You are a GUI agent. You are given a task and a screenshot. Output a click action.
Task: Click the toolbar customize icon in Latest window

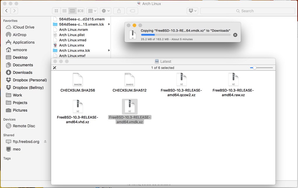[x=55, y=68]
